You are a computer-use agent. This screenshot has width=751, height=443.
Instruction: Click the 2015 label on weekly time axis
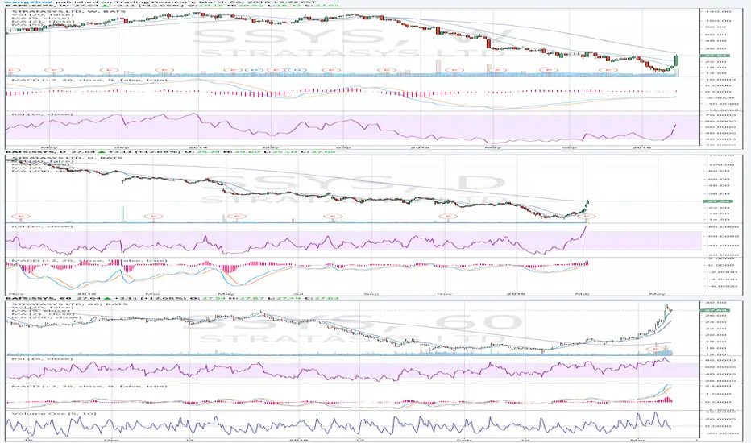pyautogui.click(x=420, y=147)
